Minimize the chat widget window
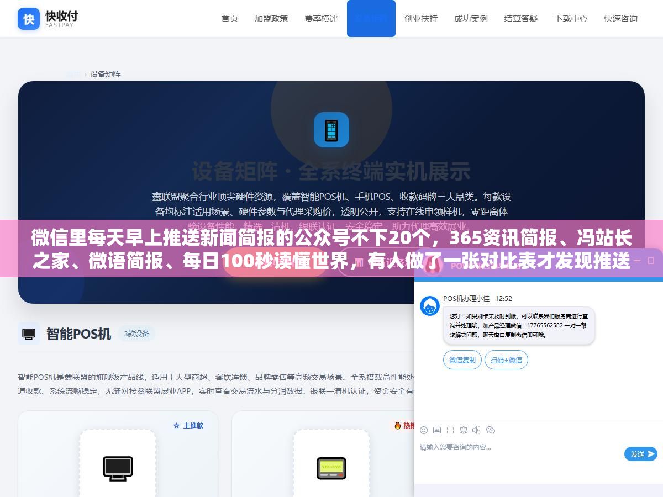Image resolution: width=663 pixels, height=497 pixels. tap(636, 260)
